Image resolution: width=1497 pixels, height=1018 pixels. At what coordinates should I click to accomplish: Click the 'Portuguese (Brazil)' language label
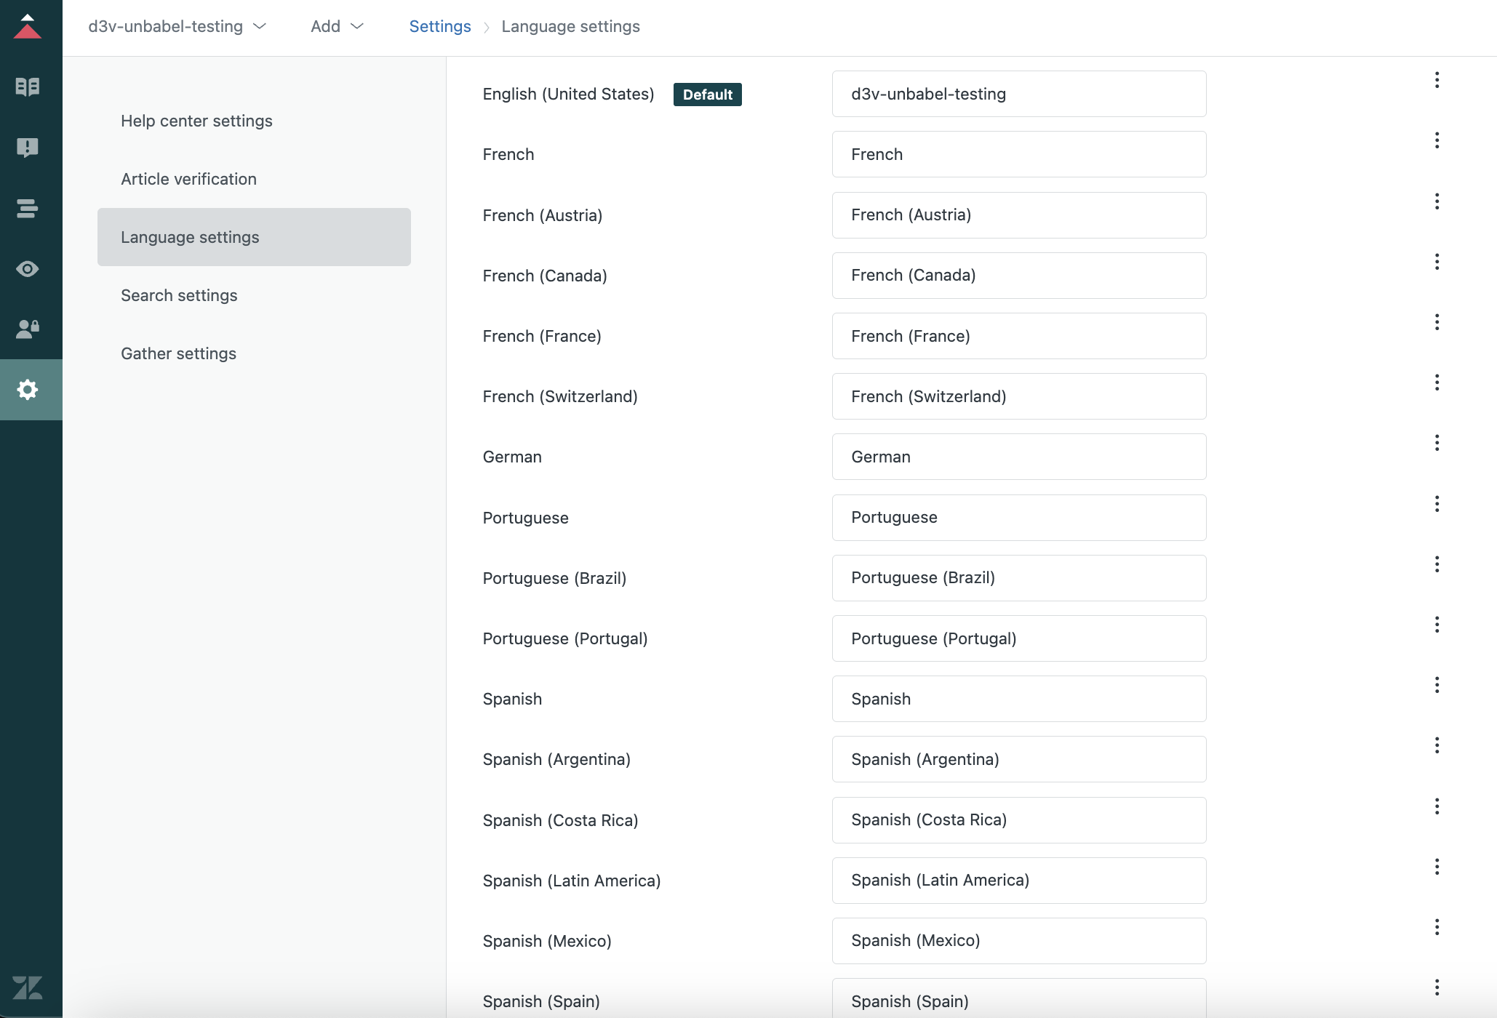point(554,579)
